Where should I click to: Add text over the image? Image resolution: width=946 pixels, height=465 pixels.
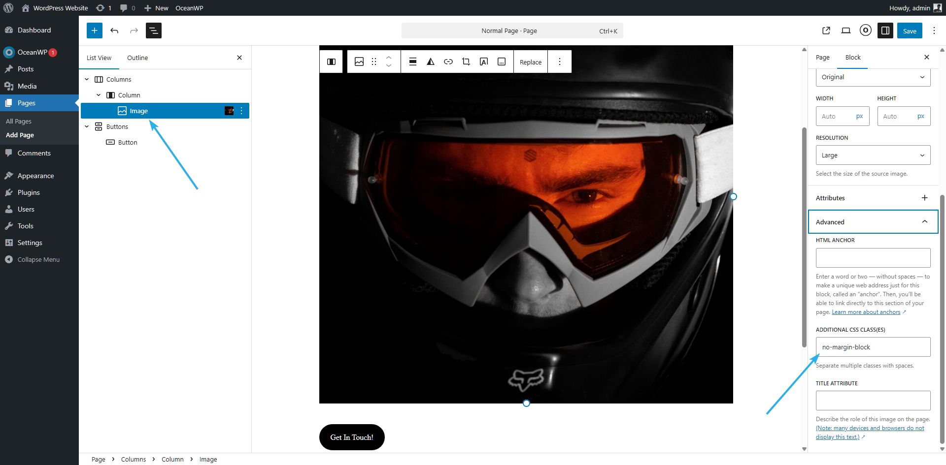click(484, 62)
